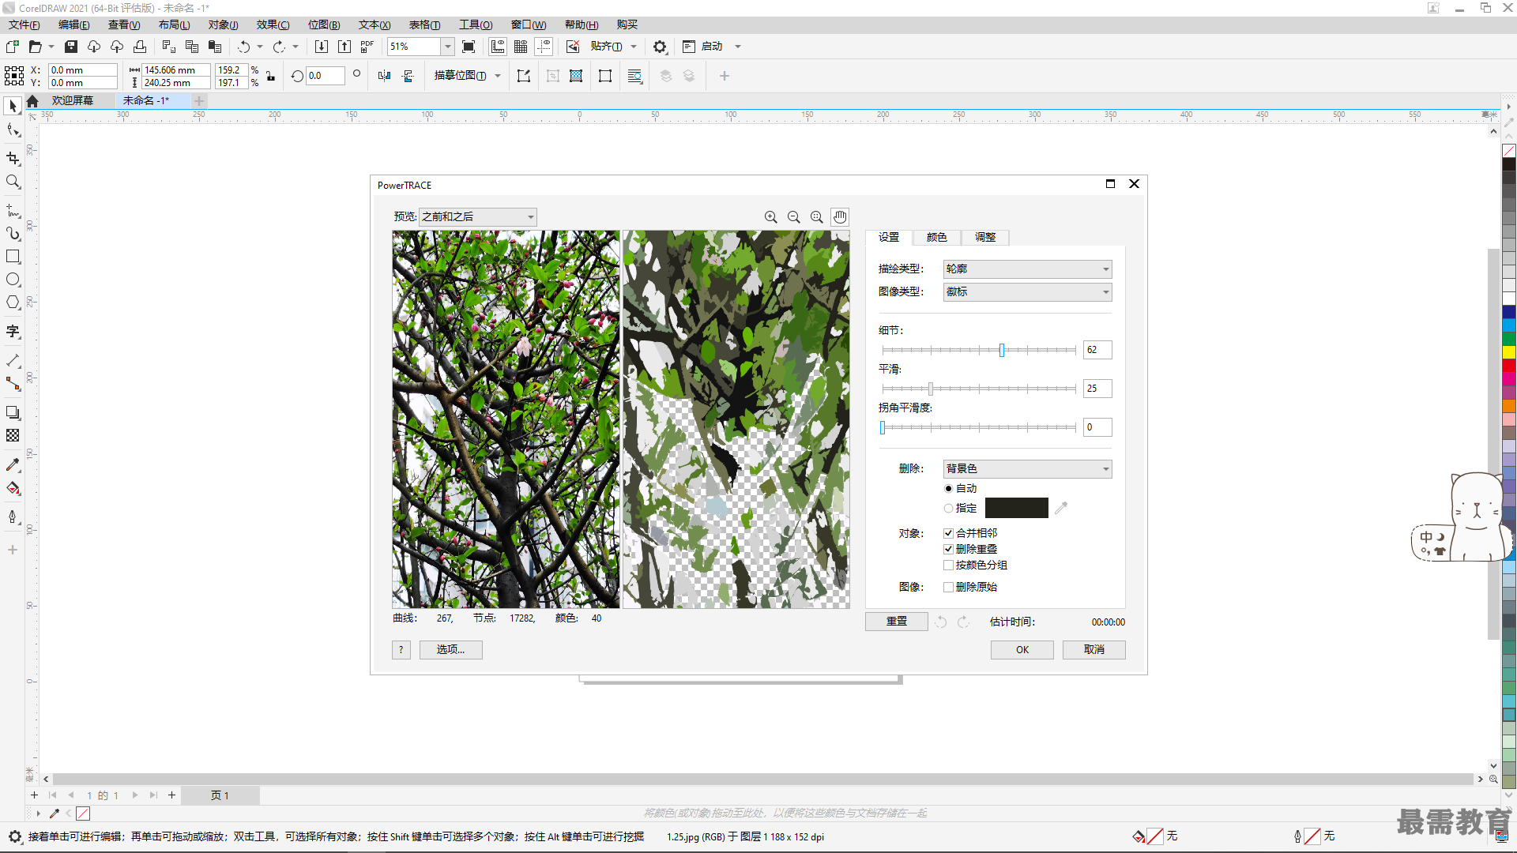Image resolution: width=1517 pixels, height=853 pixels.
Task: Click zoom out icon in PowerTRACE
Action: tap(794, 216)
